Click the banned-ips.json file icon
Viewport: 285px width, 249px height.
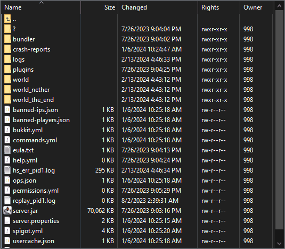[7, 110]
